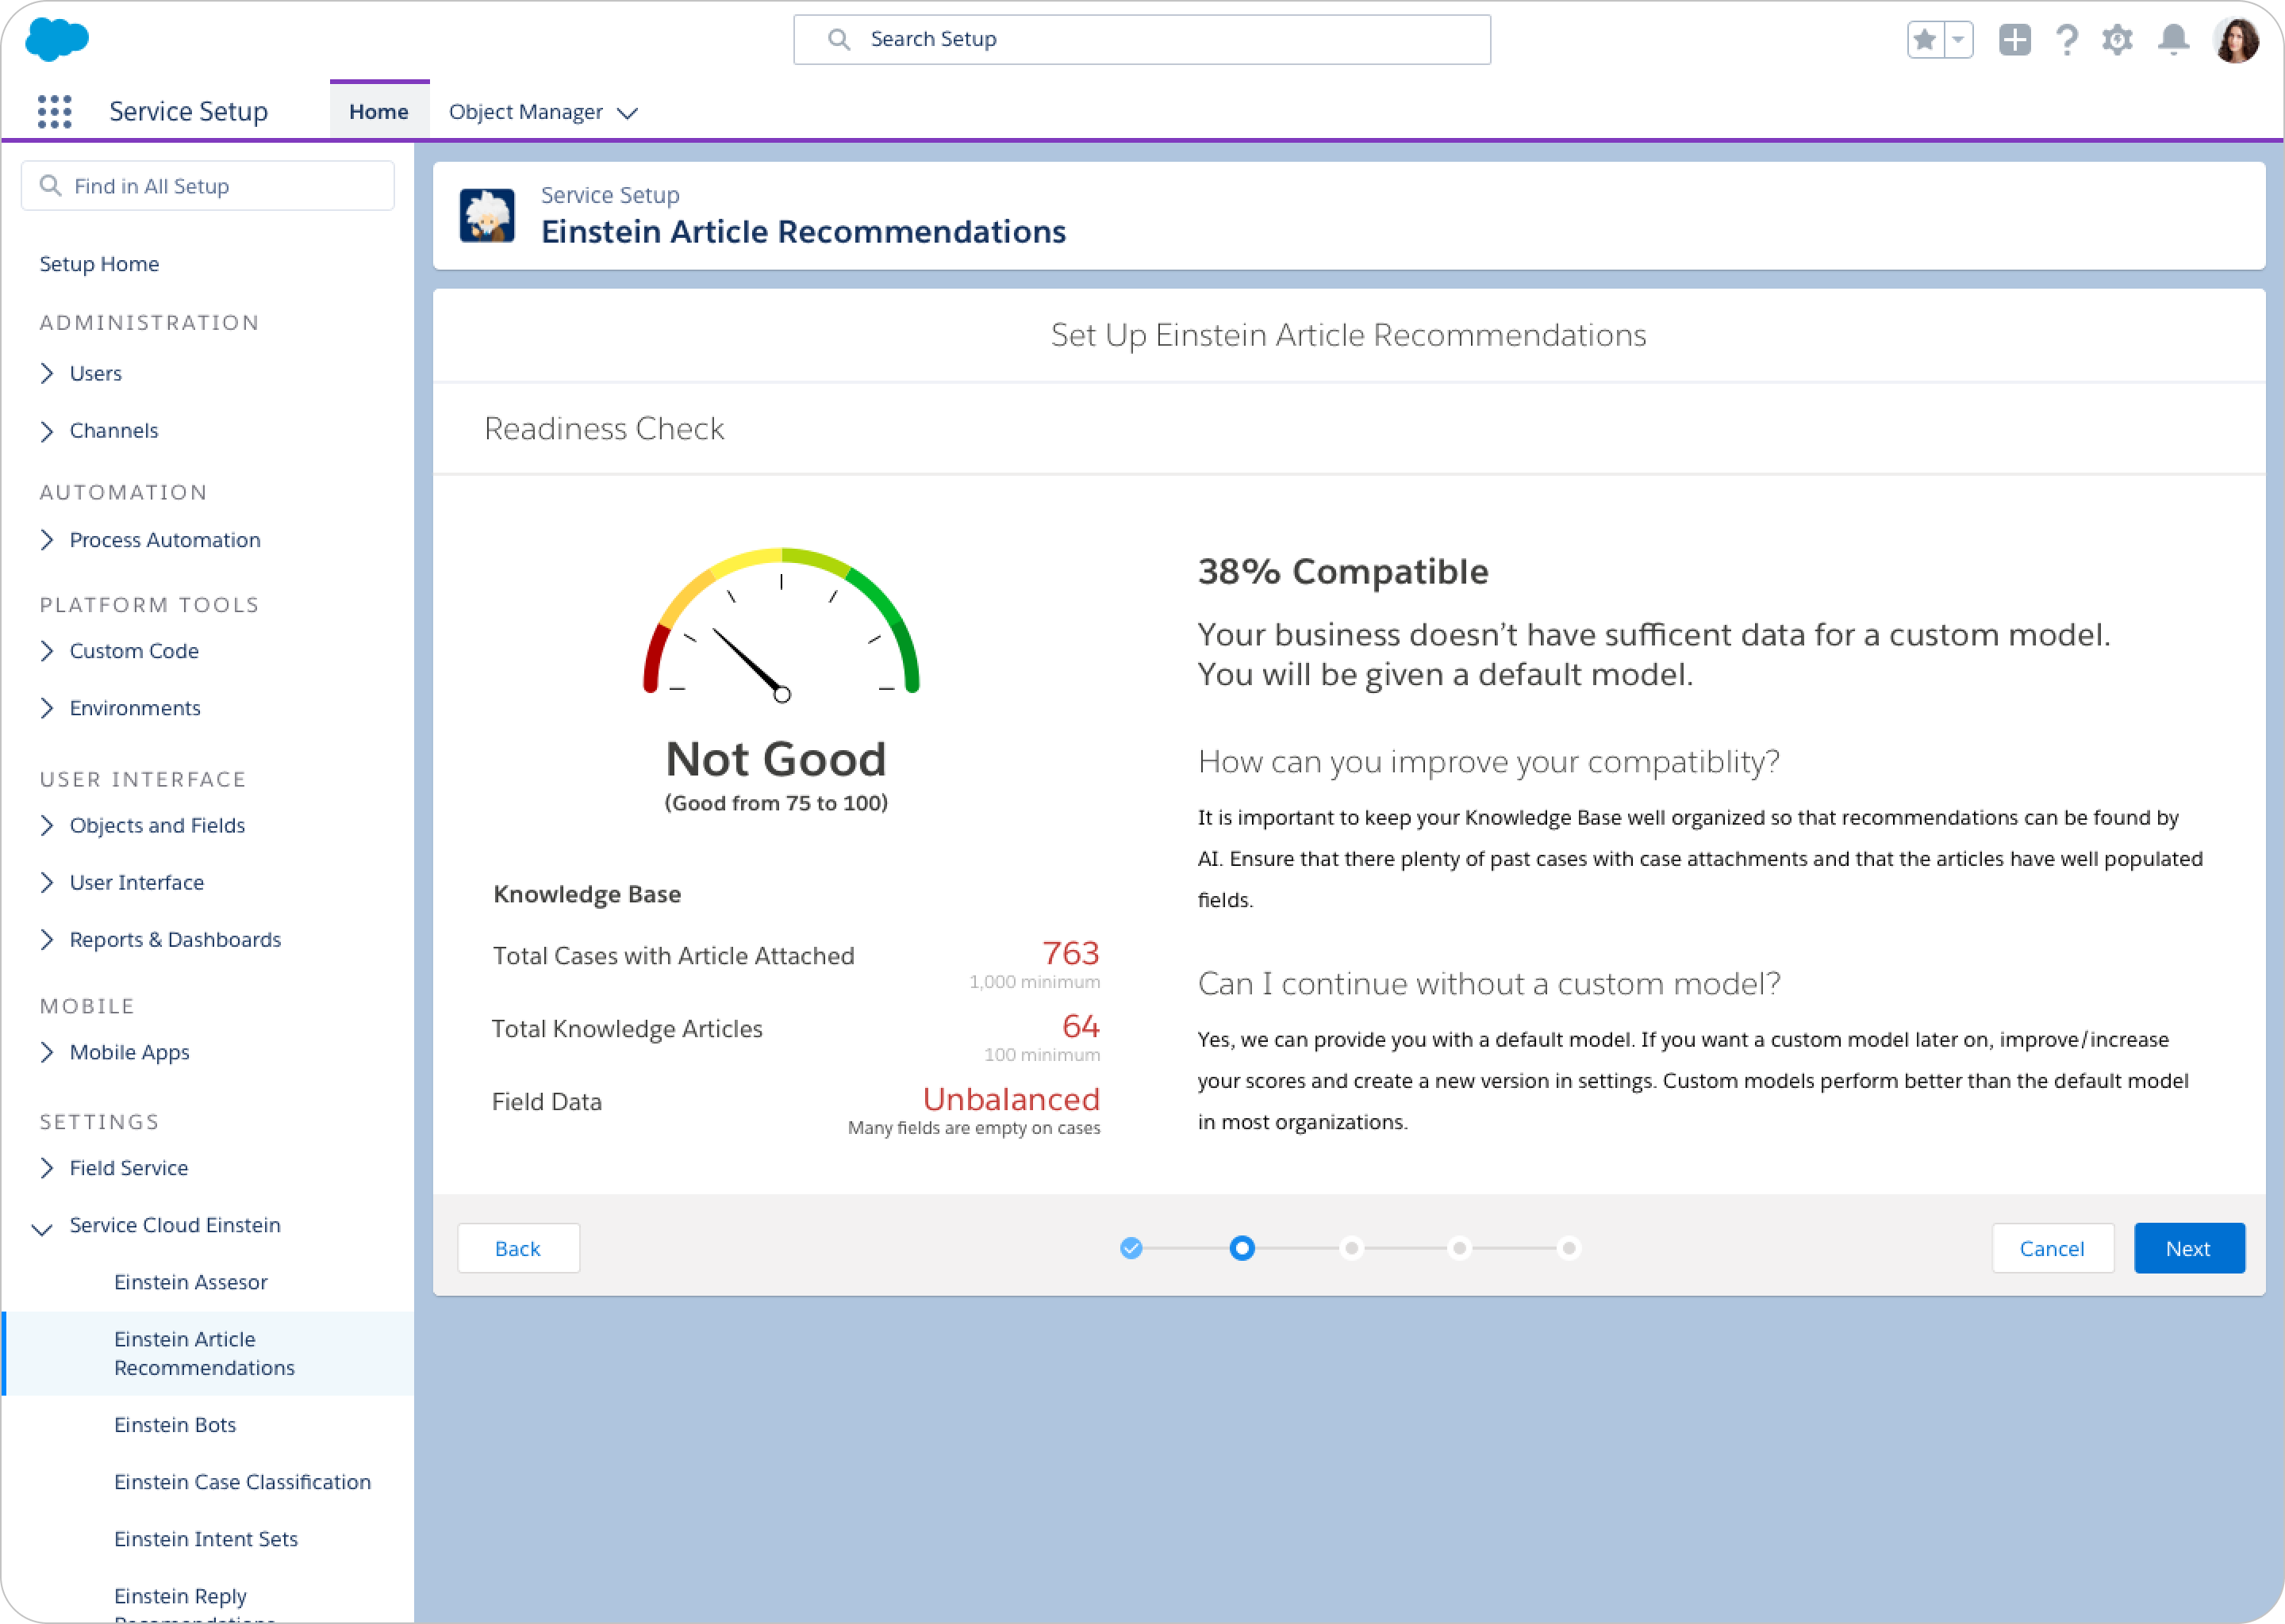Screen dimensions: 2285x1624
Task: Open the Object Manager tab
Action: 525,111
